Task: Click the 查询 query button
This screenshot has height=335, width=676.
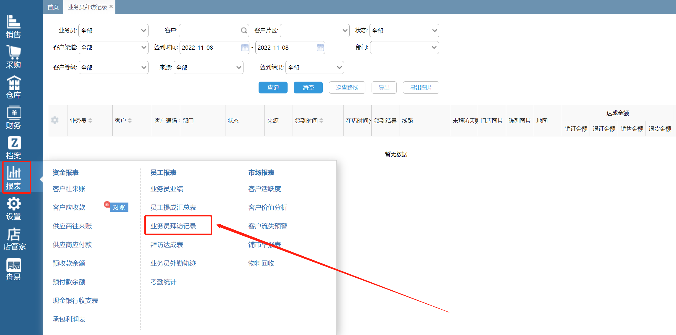Action: (273, 88)
